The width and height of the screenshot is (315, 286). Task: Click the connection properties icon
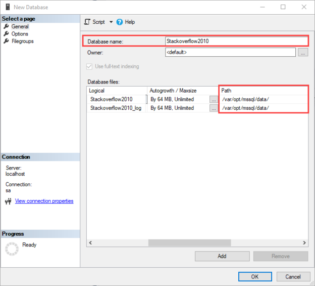8,201
